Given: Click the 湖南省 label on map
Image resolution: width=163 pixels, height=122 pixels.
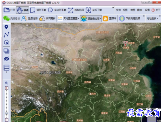Looking at the screenshot, I should [x=104, y=113].
